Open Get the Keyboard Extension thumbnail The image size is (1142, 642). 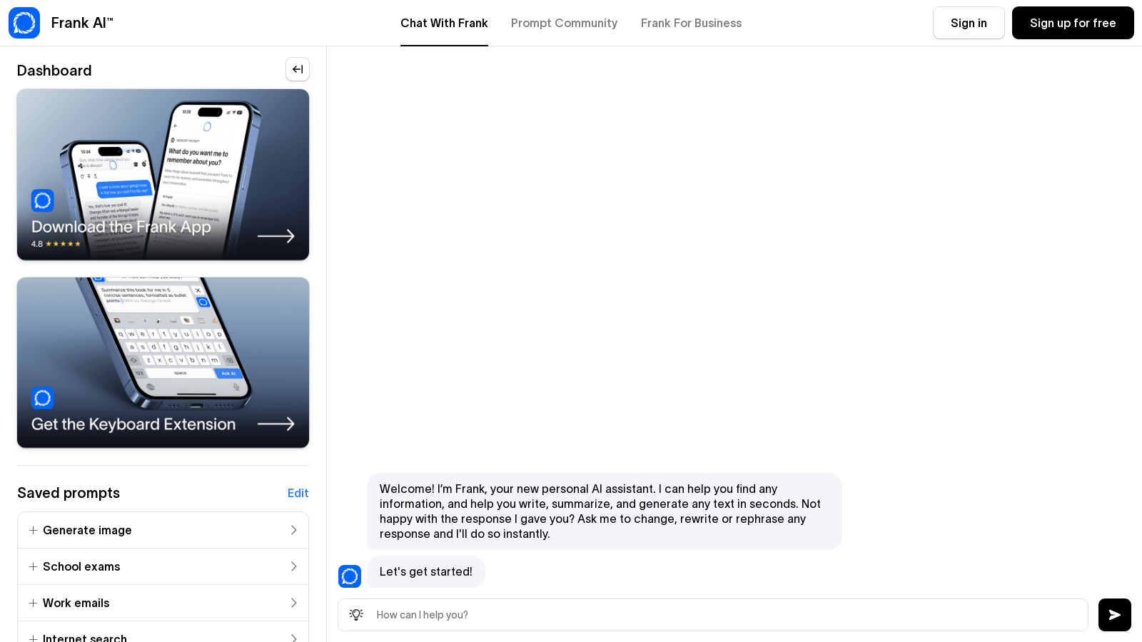pyautogui.click(x=163, y=362)
